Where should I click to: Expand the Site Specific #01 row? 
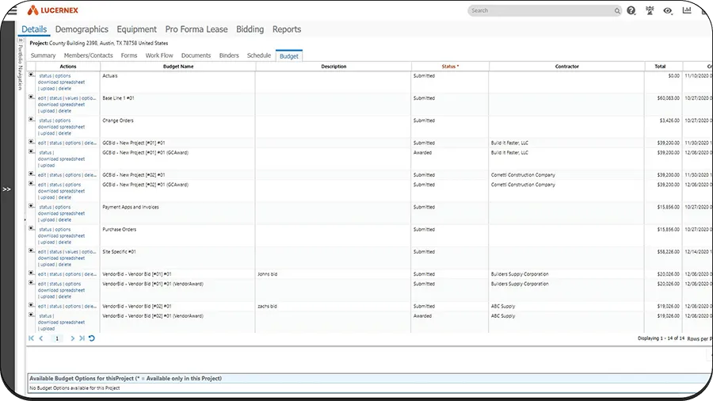point(32,251)
